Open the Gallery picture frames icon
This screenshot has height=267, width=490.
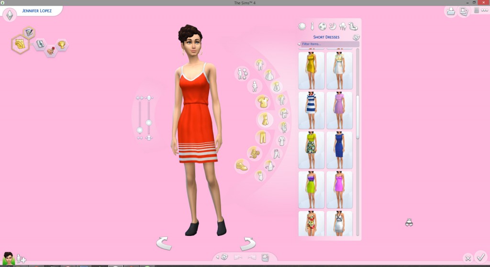(464, 11)
